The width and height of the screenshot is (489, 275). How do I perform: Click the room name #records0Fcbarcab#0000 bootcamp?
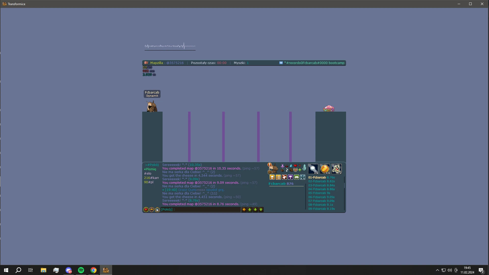coord(314,63)
